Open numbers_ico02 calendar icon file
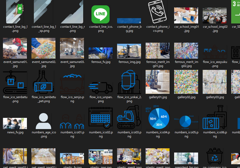The height and width of the screenshot is (168, 240). pos(101,117)
